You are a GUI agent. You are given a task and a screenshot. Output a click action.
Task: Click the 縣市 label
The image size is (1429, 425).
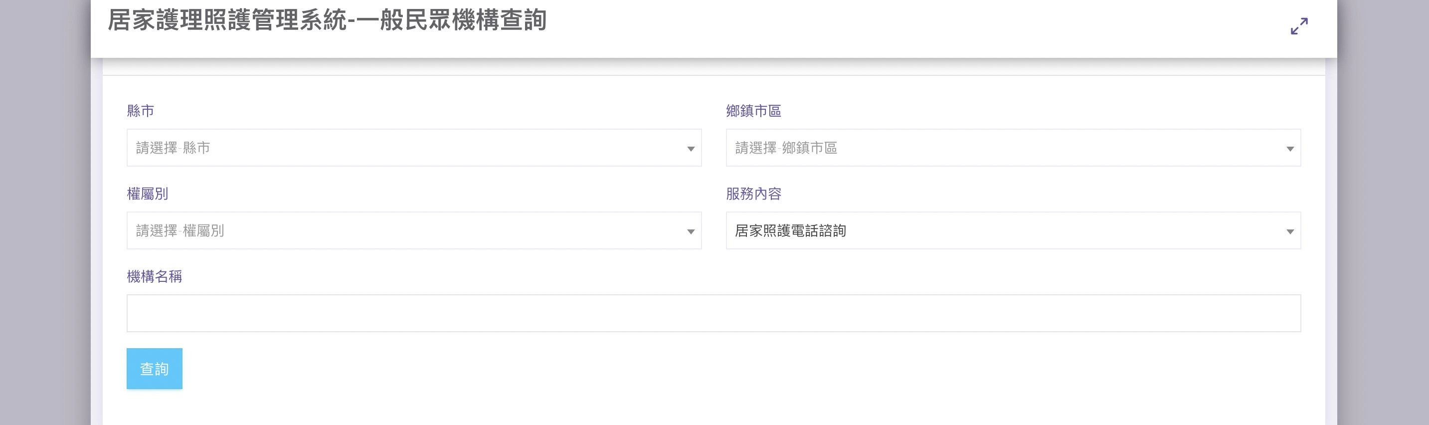[x=140, y=111]
